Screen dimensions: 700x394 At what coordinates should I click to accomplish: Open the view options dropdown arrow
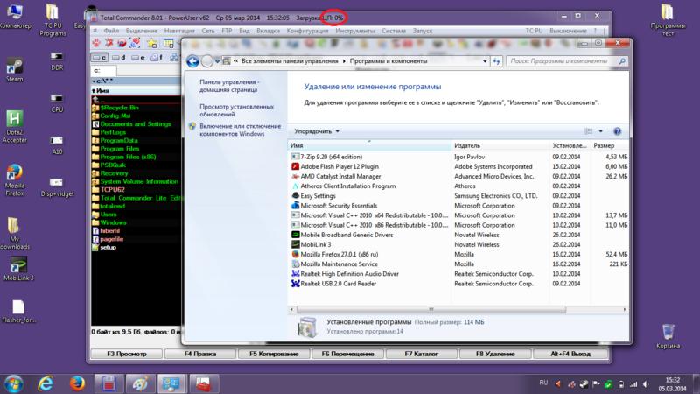(x=600, y=131)
